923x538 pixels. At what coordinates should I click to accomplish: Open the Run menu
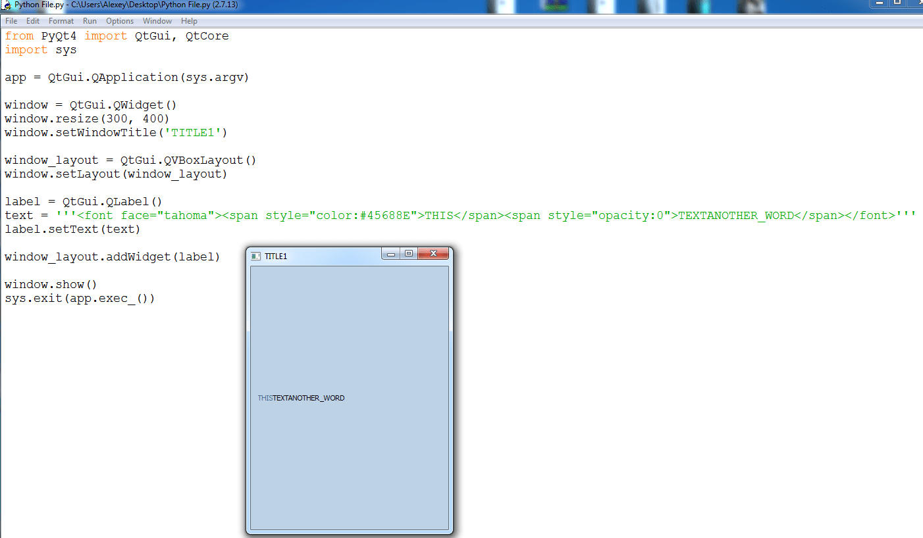pos(90,20)
